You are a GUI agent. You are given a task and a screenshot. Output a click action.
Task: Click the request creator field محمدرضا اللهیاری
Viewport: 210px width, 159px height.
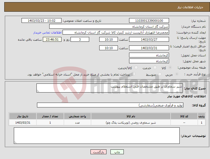116,32
